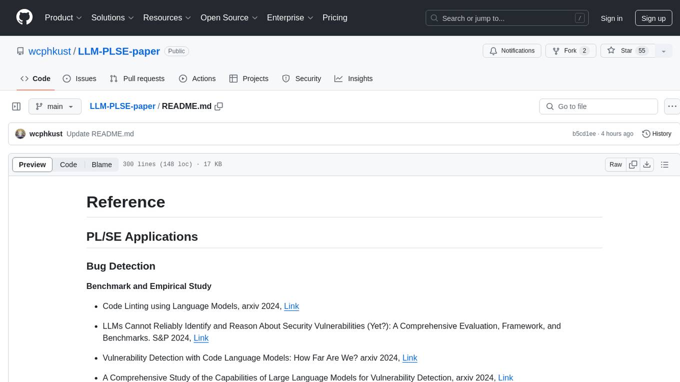Click the Bug Detection heading
Viewport: 680px width, 382px height.
121,266
